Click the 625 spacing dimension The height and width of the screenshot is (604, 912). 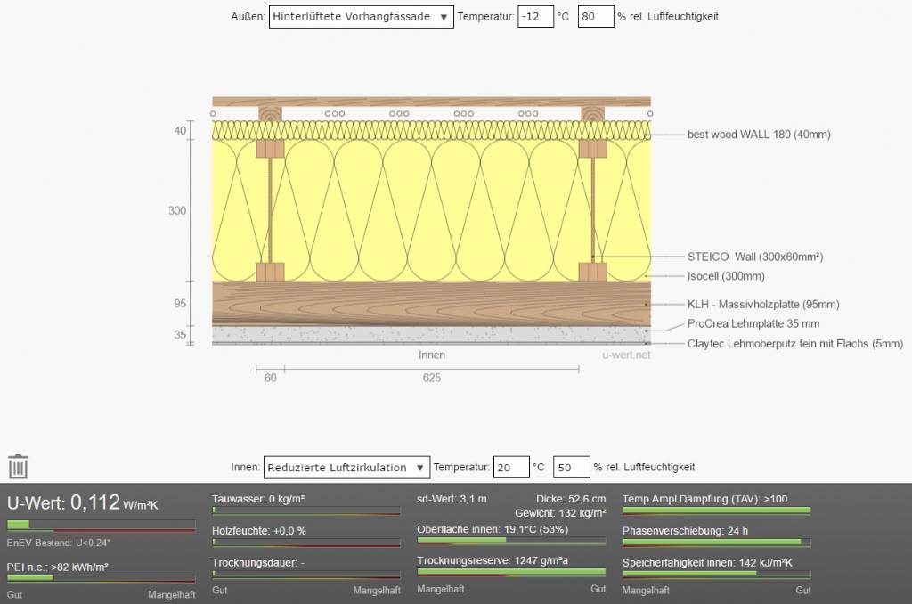(432, 379)
